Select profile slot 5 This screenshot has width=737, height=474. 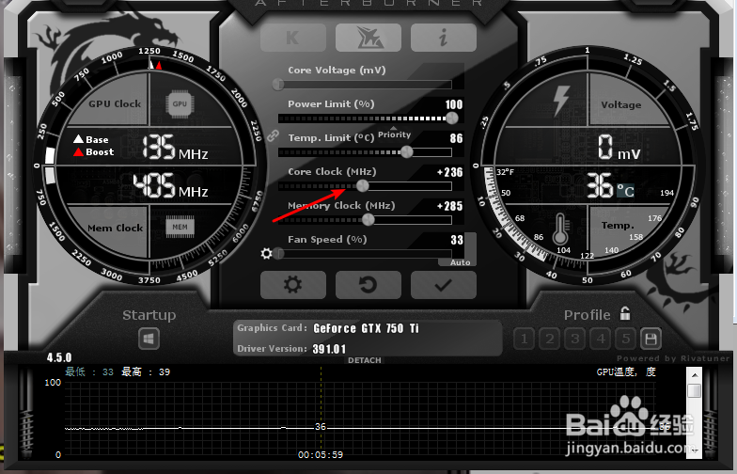point(626,339)
